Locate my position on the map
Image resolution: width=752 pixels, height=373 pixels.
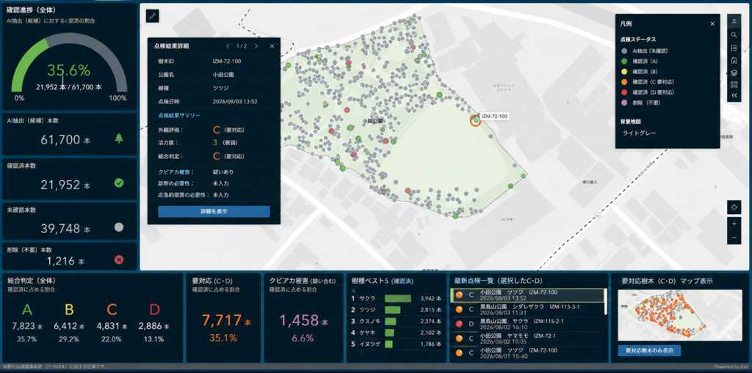pyautogui.click(x=734, y=207)
